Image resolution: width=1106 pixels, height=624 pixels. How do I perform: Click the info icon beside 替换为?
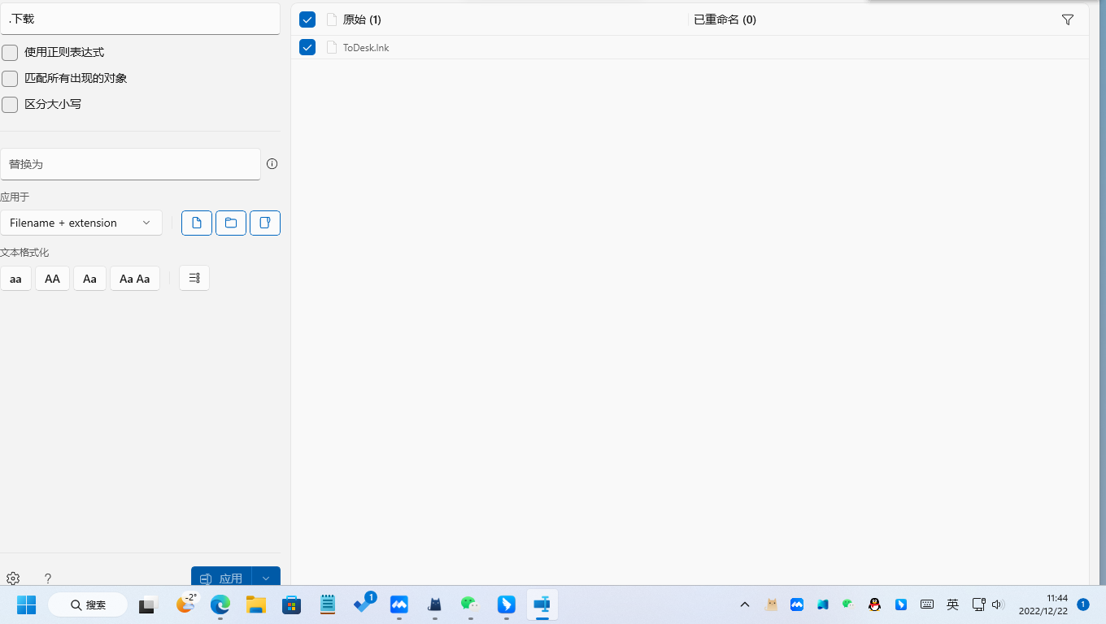coord(272,163)
